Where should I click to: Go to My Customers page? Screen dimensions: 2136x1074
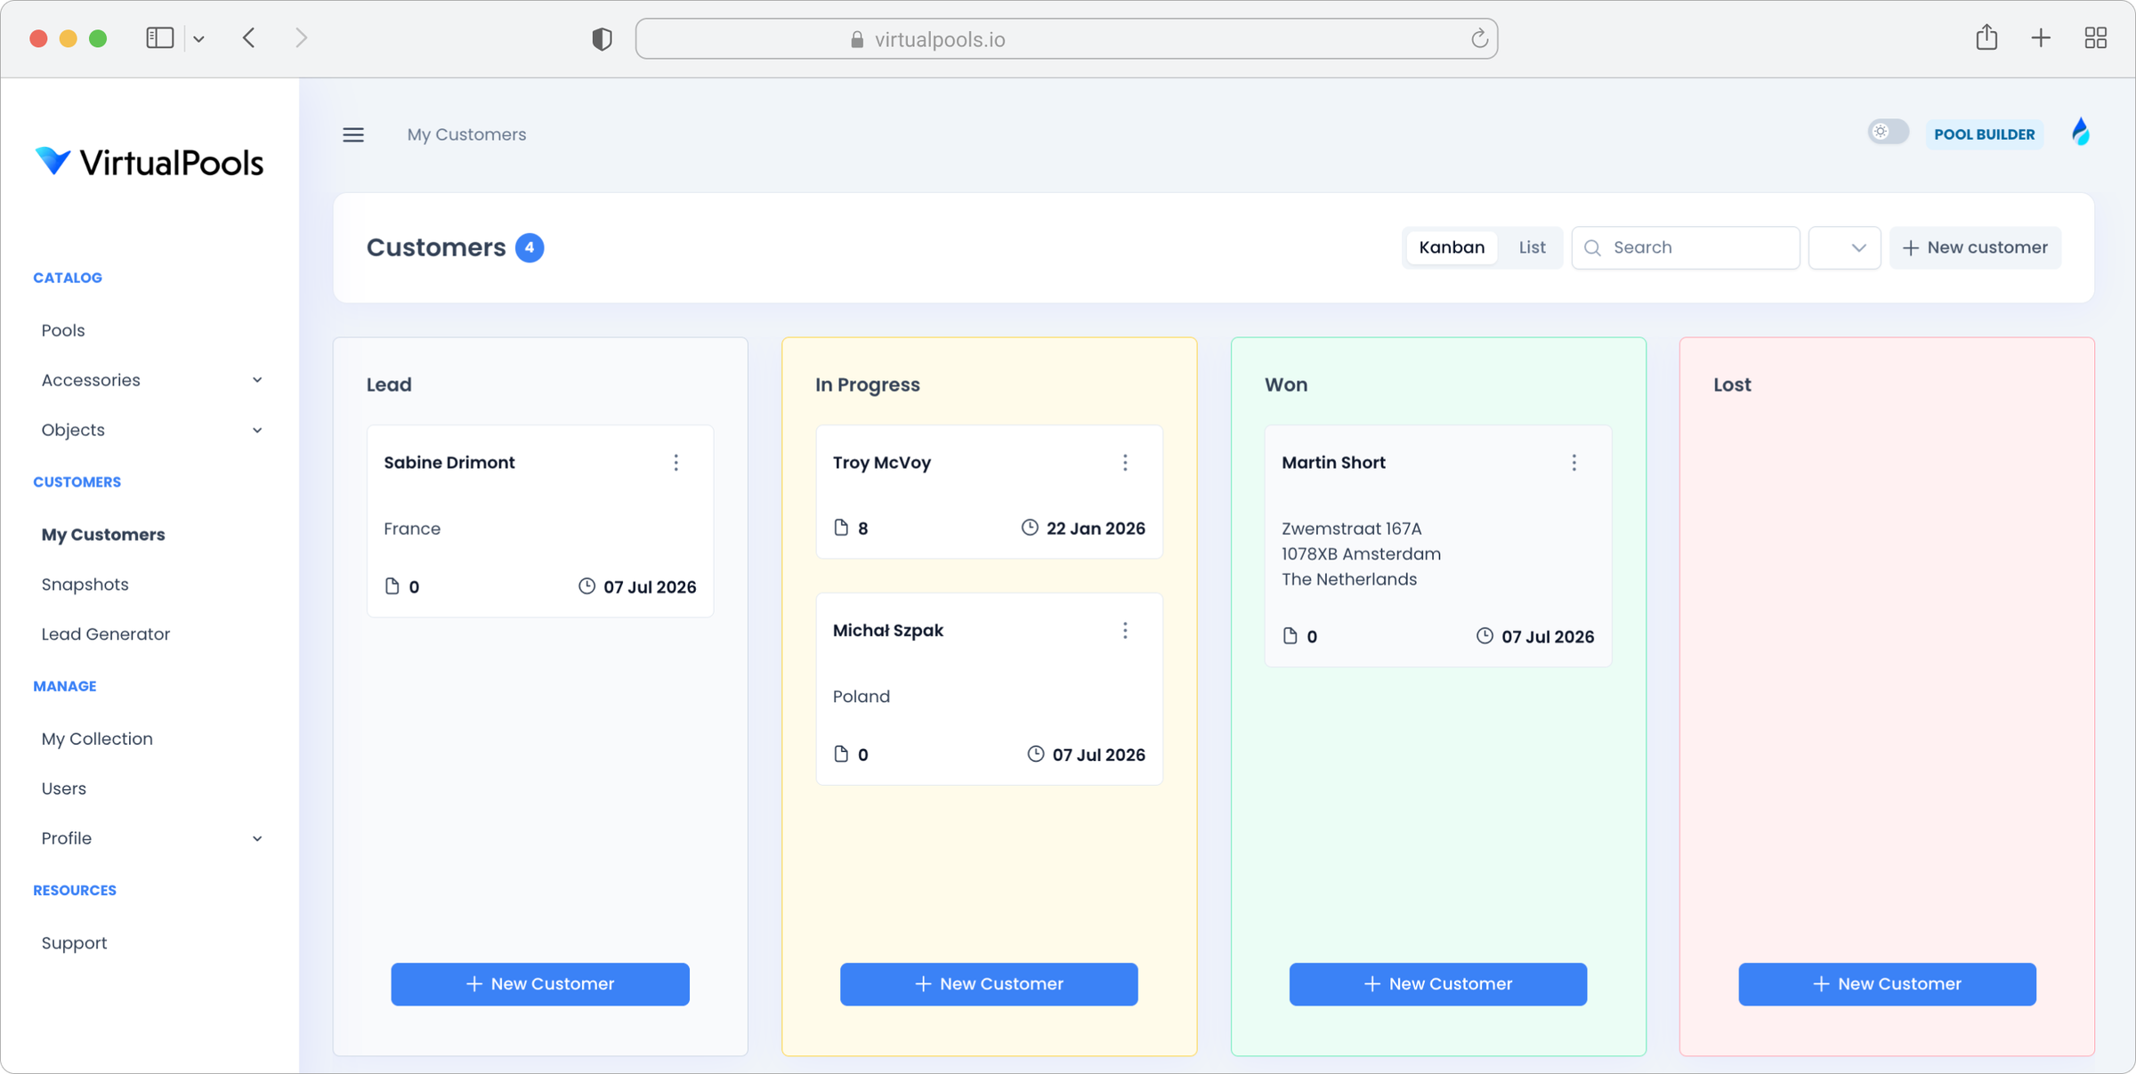click(103, 535)
